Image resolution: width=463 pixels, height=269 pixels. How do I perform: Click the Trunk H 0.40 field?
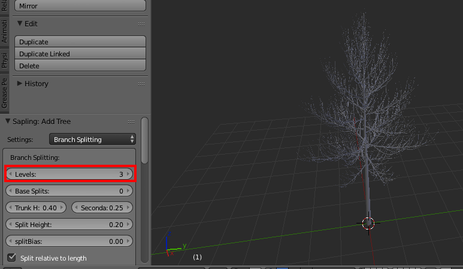pos(36,207)
